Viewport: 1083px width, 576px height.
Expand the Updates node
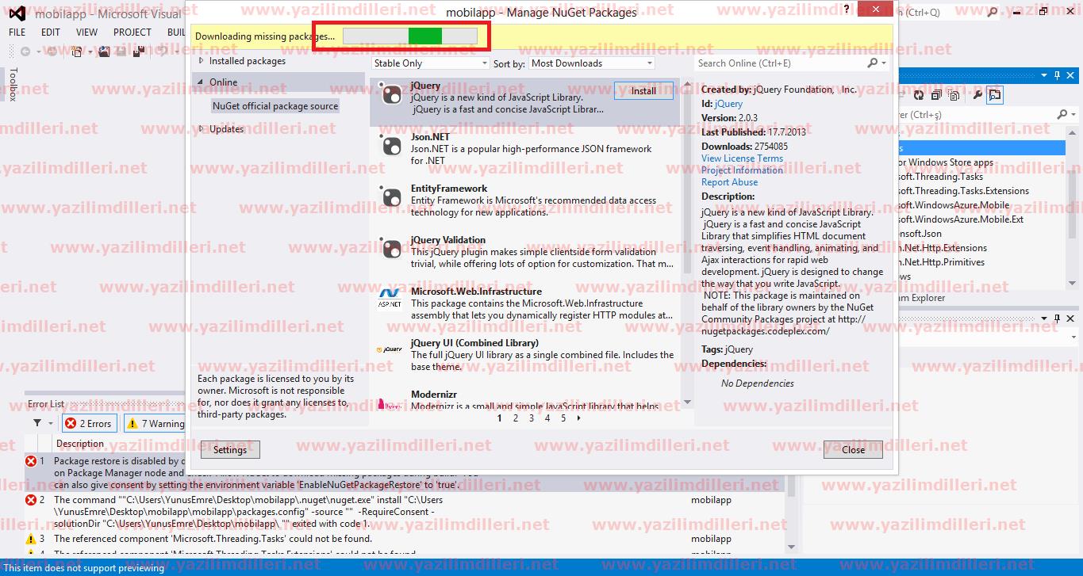pos(202,129)
